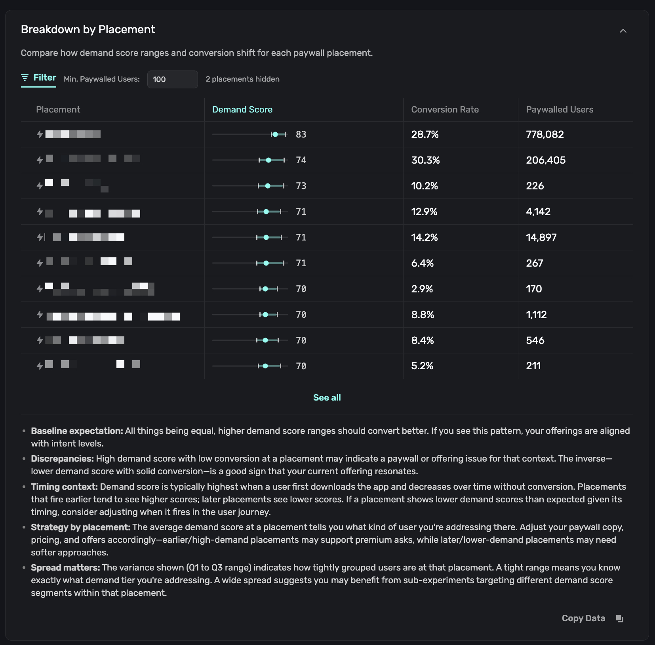Click the See all link
This screenshot has width=655, height=645.
coord(327,397)
